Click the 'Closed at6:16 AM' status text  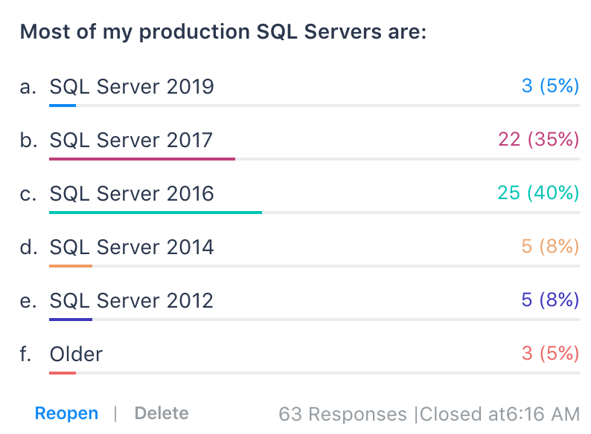(499, 414)
